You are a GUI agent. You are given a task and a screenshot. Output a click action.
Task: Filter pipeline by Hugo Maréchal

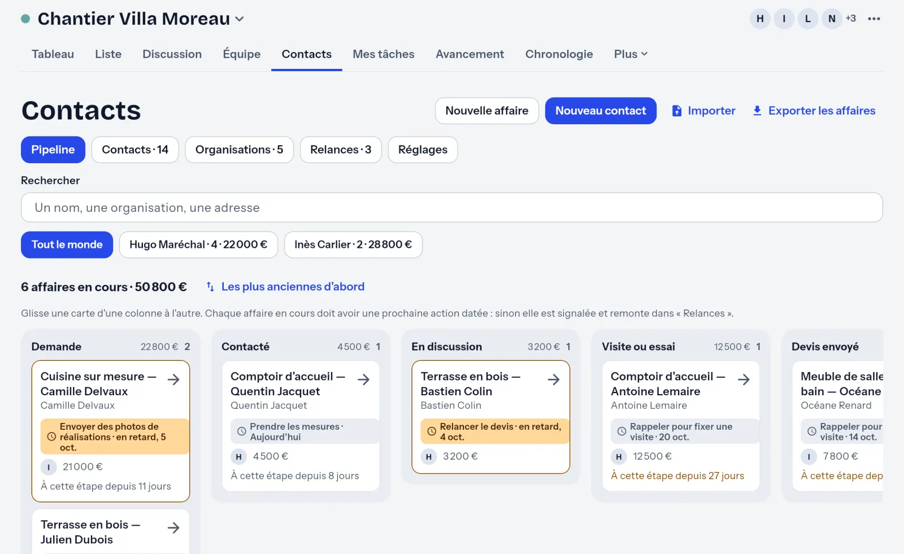coord(198,245)
